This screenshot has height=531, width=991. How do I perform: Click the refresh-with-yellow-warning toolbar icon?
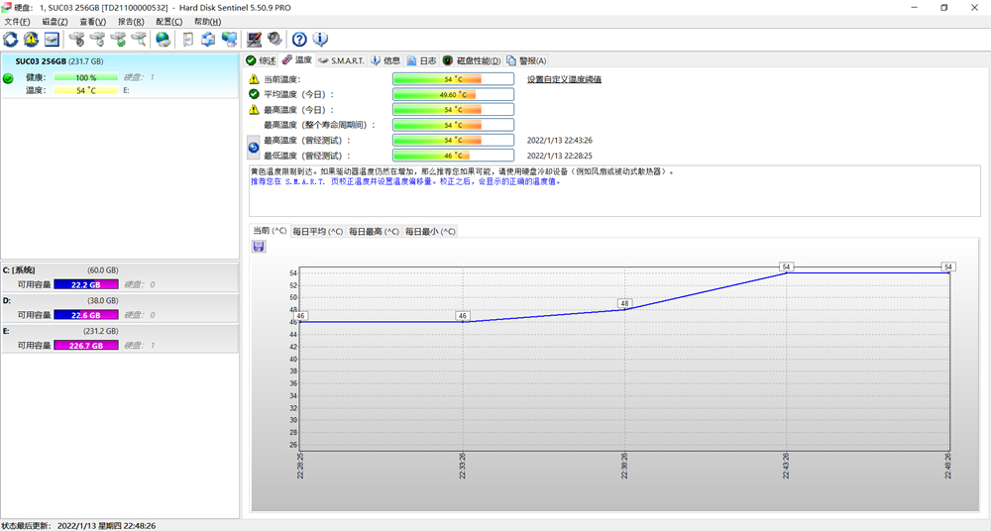click(x=31, y=40)
